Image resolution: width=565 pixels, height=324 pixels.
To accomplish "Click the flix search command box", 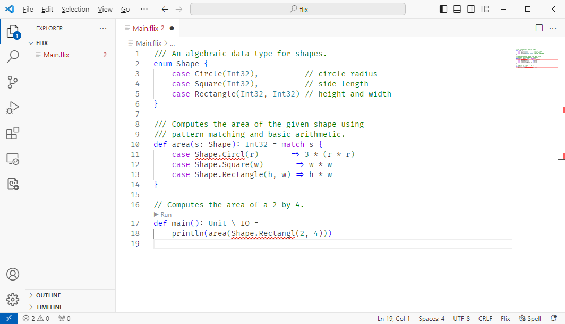I will click(297, 9).
